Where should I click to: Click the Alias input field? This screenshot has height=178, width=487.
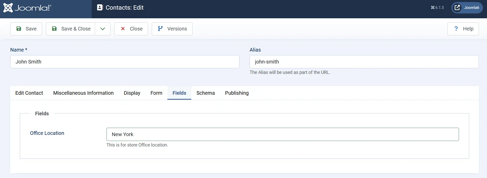pos(364,62)
